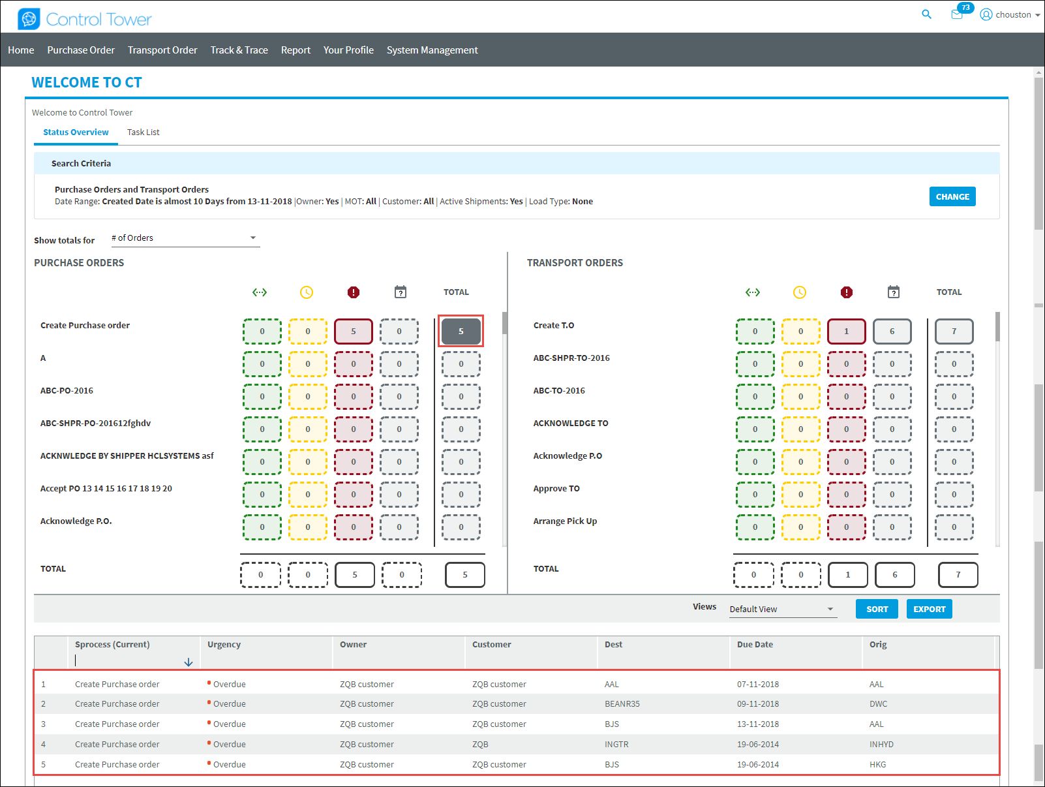1045x787 pixels.
Task: Click the Orig column header
Action: coord(878,644)
